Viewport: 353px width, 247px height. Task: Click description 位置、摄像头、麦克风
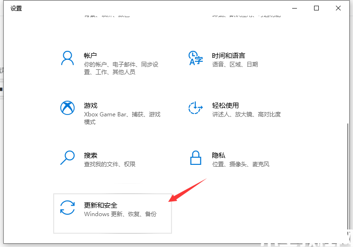click(241, 164)
